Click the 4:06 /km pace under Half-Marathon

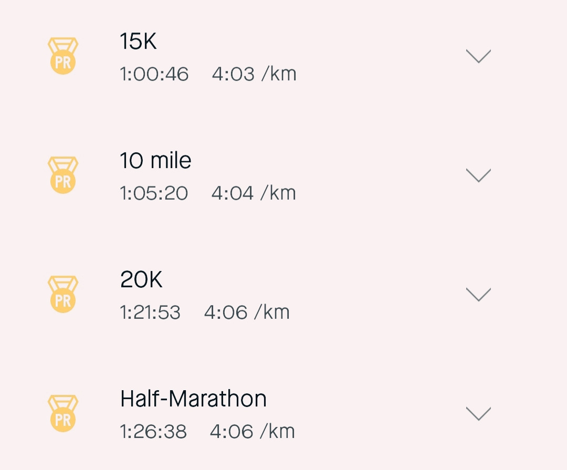253,432
